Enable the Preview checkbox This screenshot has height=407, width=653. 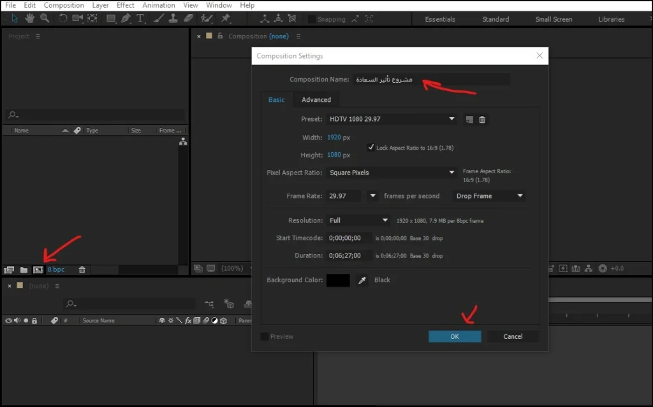(x=264, y=336)
